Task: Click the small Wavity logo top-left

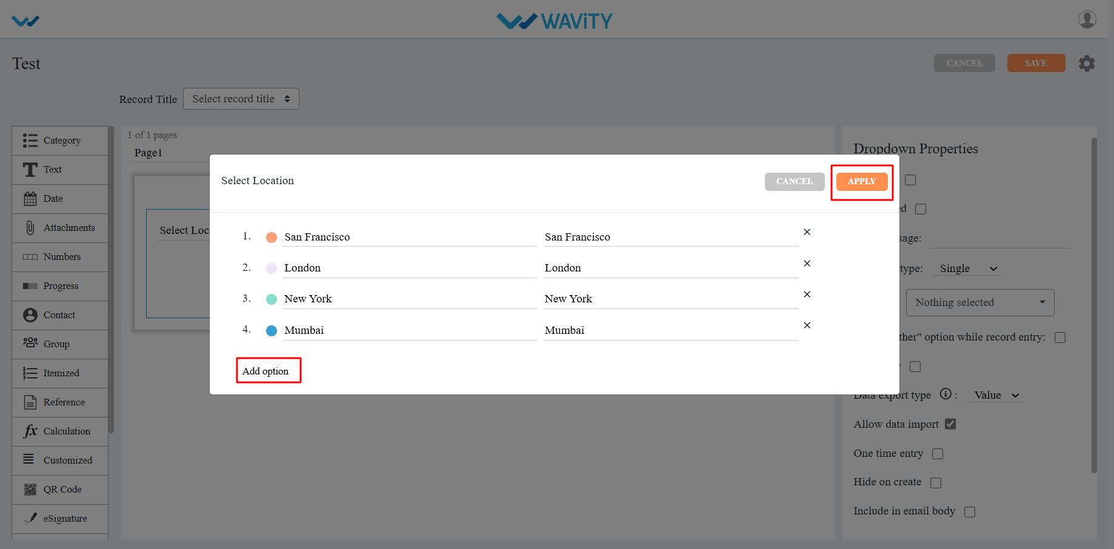Action: coord(25,21)
